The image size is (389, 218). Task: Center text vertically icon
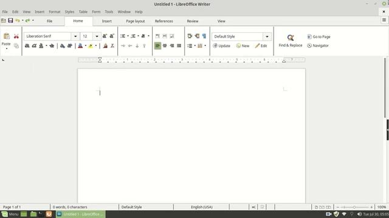point(165,36)
